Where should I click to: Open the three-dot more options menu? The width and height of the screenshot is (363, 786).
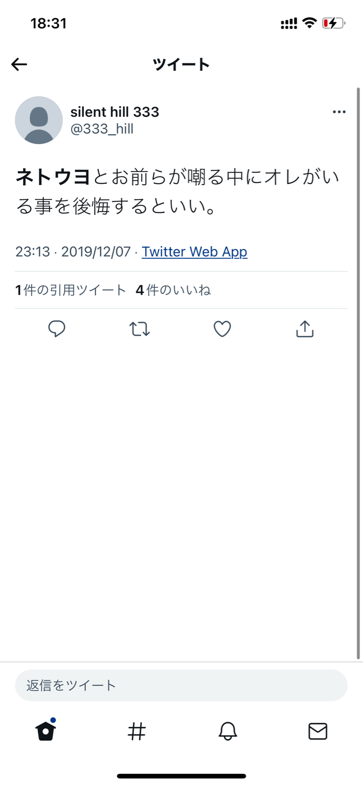pos(339,112)
